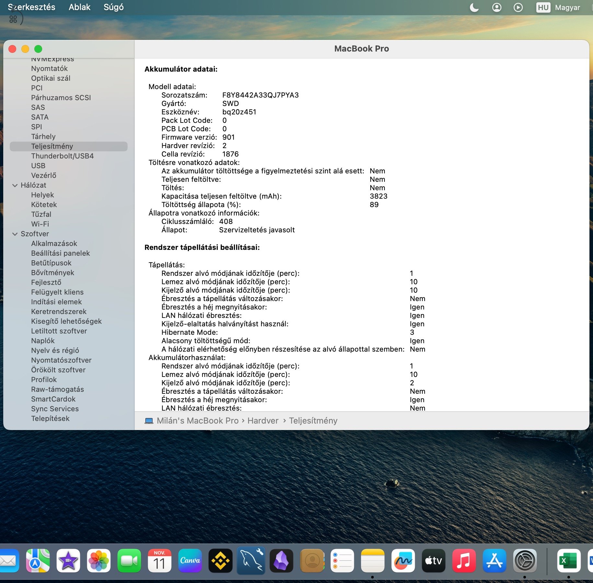The width and height of the screenshot is (593, 583).
Task: Select Indítási elemek in sidebar
Action: (56, 302)
